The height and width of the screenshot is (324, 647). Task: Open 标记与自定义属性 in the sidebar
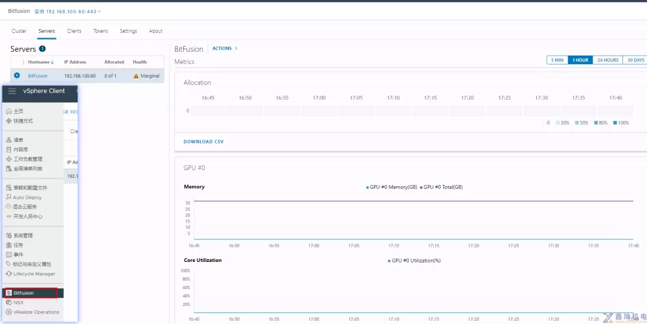click(28, 265)
